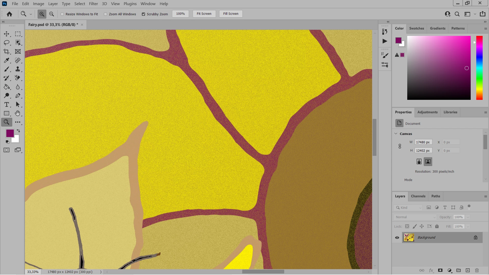Image resolution: width=489 pixels, height=275 pixels.
Task: Open the Zoom tool preset dropdown
Action: 31,14
